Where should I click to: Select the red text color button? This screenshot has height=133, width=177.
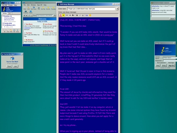pyautogui.click(x=61, y=15)
